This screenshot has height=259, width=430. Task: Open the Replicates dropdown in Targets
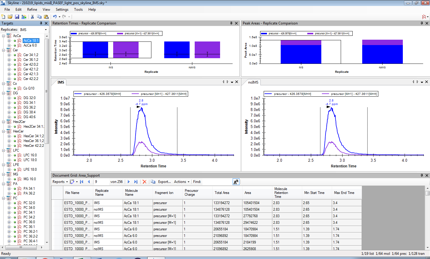[46, 30]
